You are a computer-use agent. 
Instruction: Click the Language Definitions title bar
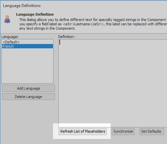(22, 6)
